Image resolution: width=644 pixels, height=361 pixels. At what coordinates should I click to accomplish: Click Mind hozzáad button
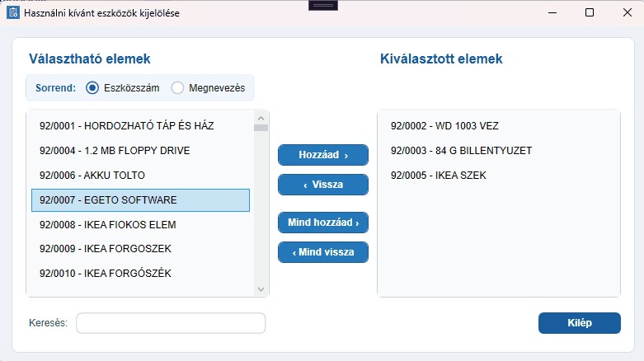click(323, 223)
